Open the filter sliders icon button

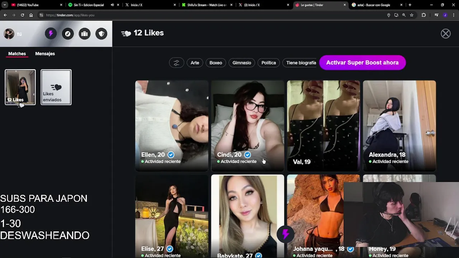176,63
